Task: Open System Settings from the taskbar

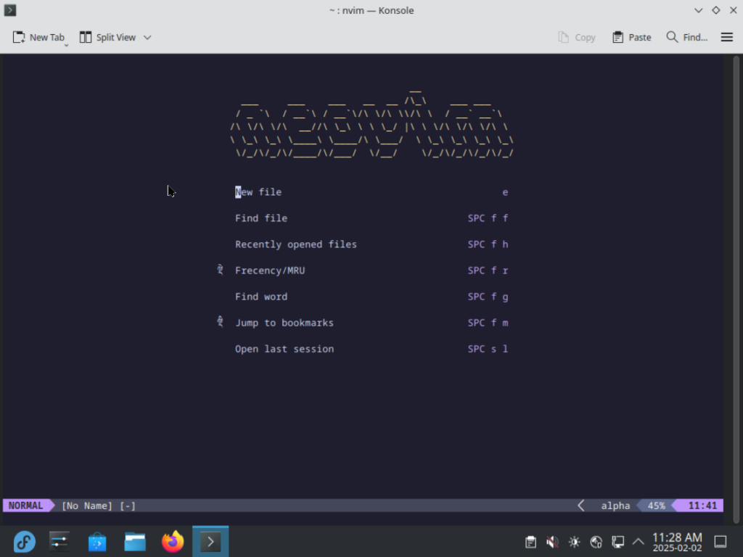Action: tap(59, 542)
